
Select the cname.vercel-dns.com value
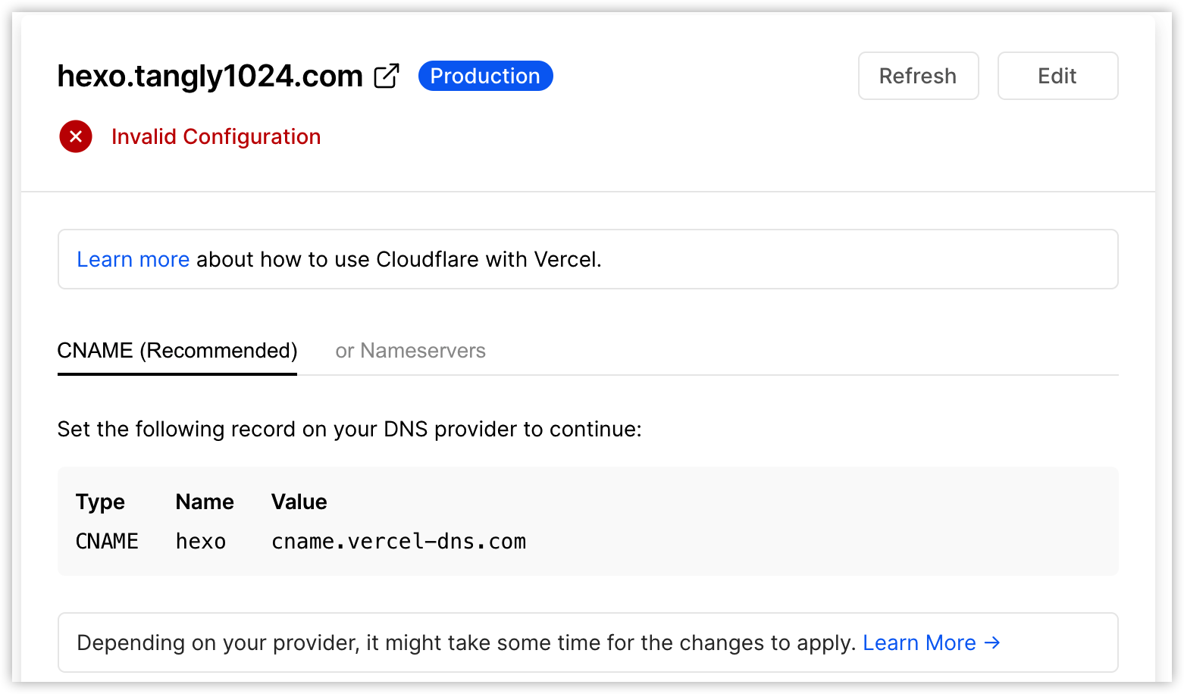pyautogui.click(x=399, y=541)
